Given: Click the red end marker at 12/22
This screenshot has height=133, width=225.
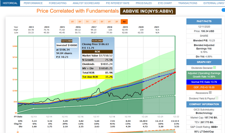Looking at the screenshot, I should [175, 72].
